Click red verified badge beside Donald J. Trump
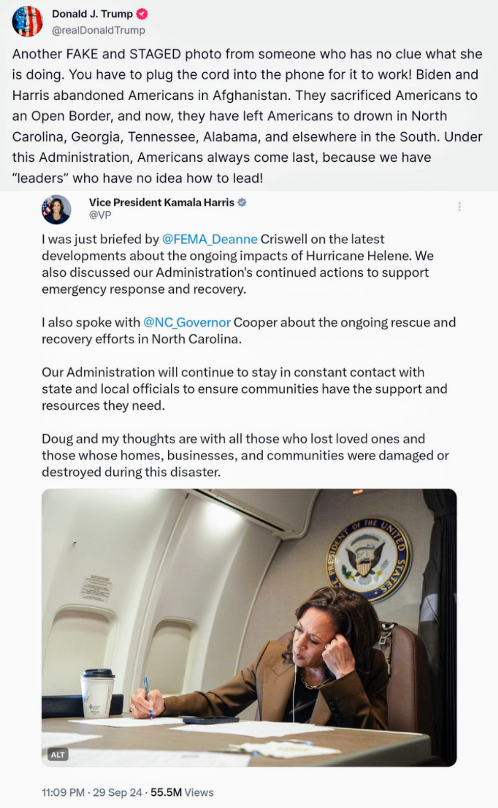The image size is (498, 808). [142, 14]
